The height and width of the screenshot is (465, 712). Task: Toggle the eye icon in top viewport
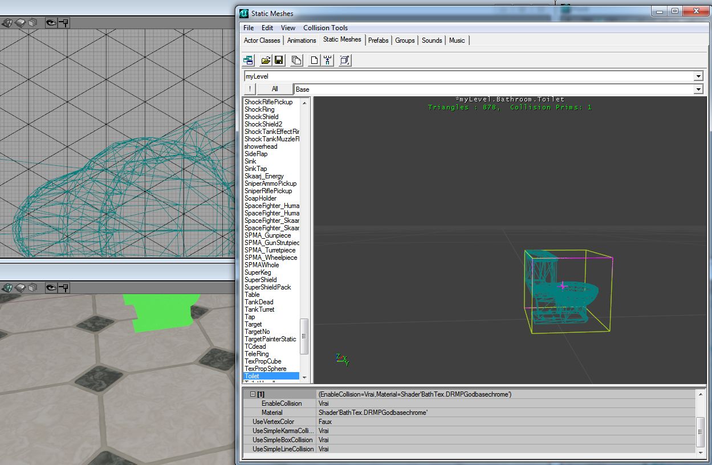pyautogui.click(x=51, y=23)
